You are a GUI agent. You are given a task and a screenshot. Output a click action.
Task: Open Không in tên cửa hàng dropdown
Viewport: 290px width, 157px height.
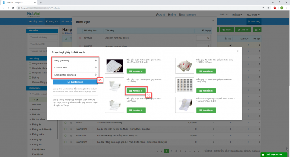click(75, 75)
